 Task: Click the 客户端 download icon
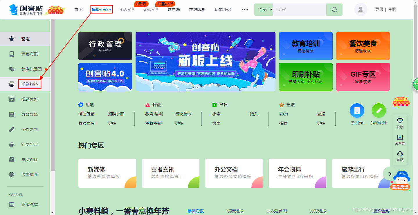click(x=400, y=137)
